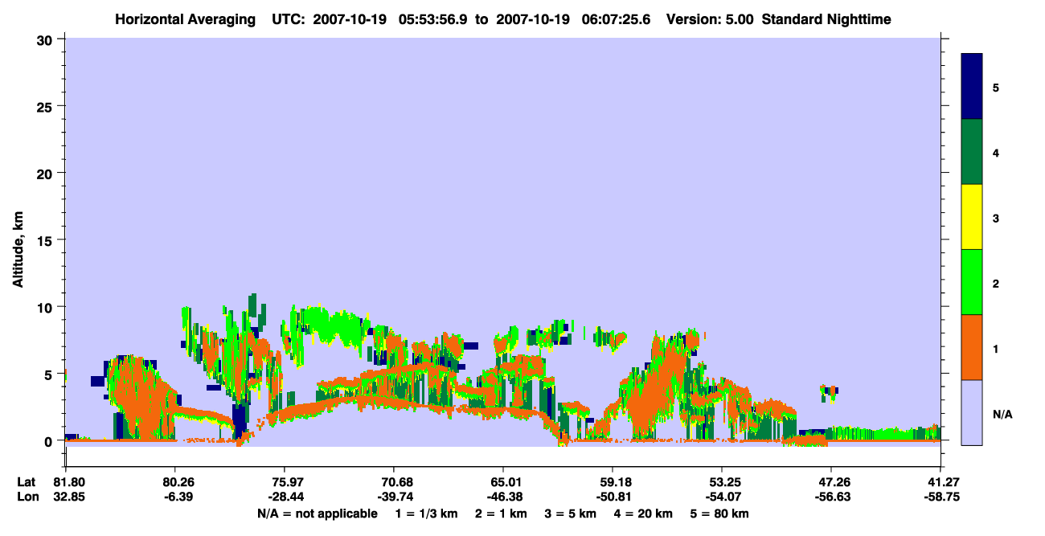1045x536 pixels.
Task: Click the colorbar label 5
Action: tap(996, 87)
